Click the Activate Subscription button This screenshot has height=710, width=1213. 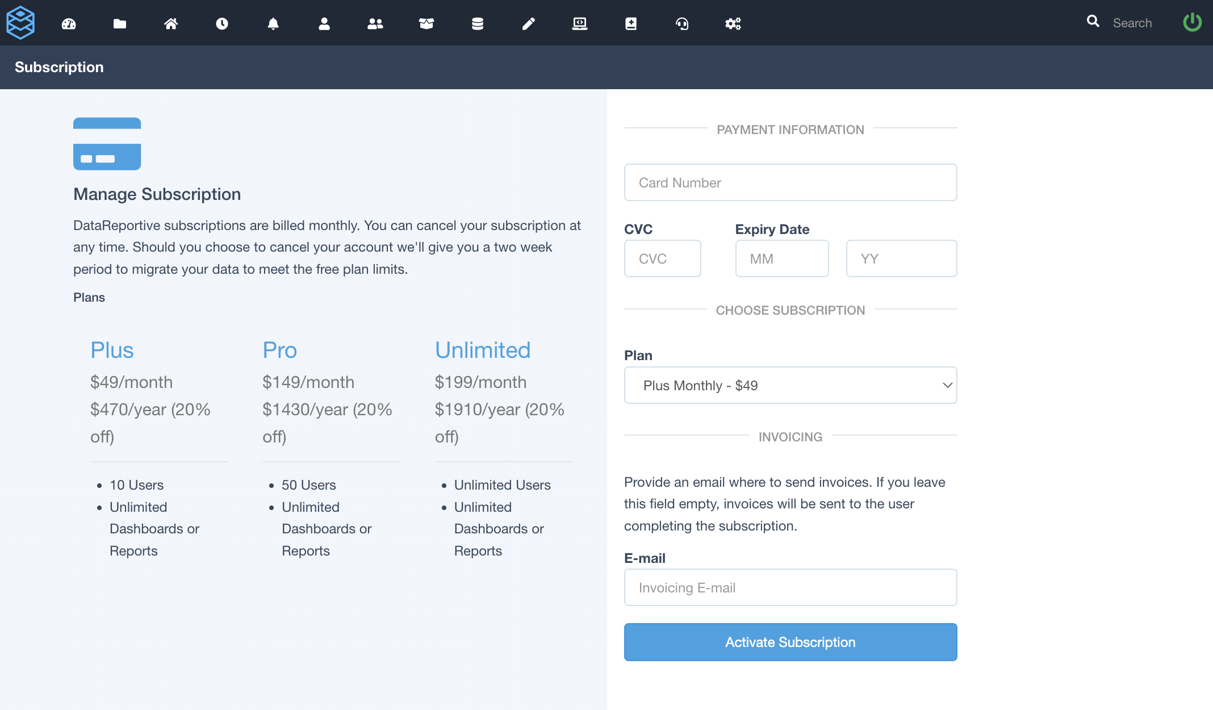click(x=790, y=642)
